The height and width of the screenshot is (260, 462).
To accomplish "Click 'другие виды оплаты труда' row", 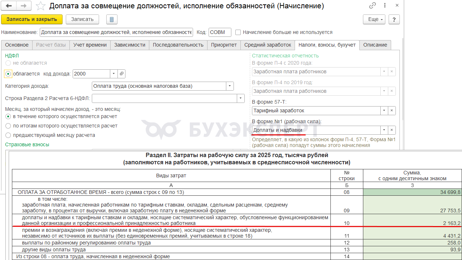I will point(171,250).
